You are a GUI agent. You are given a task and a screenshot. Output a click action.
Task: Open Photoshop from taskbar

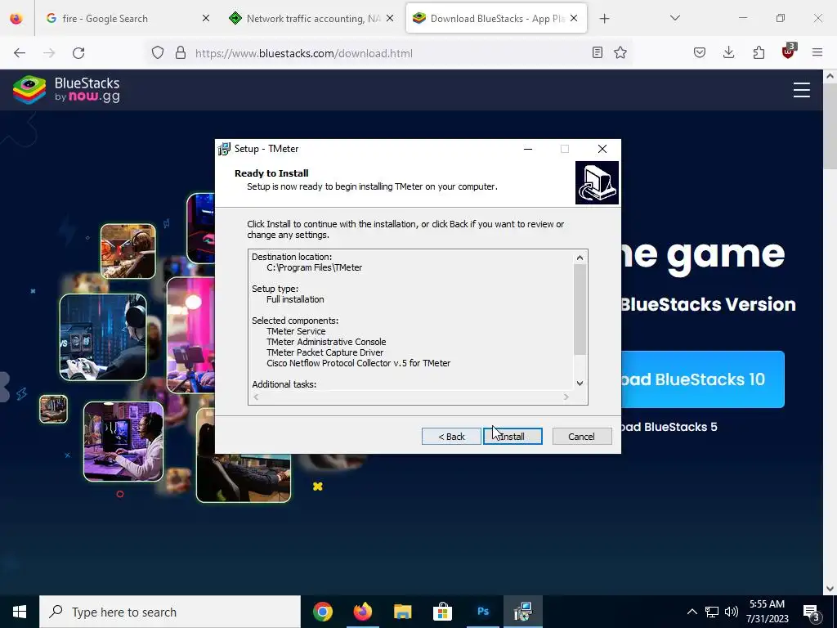(x=482, y=612)
